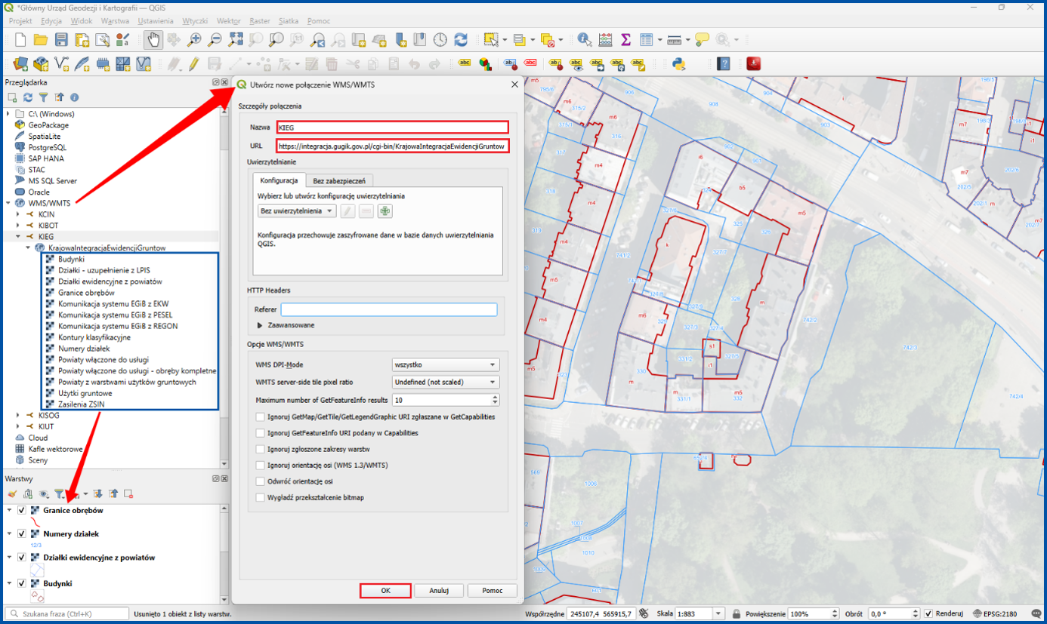The width and height of the screenshot is (1047, 624).
Task: Check Odwróć orientację osi
Action: tap(261, 481)
